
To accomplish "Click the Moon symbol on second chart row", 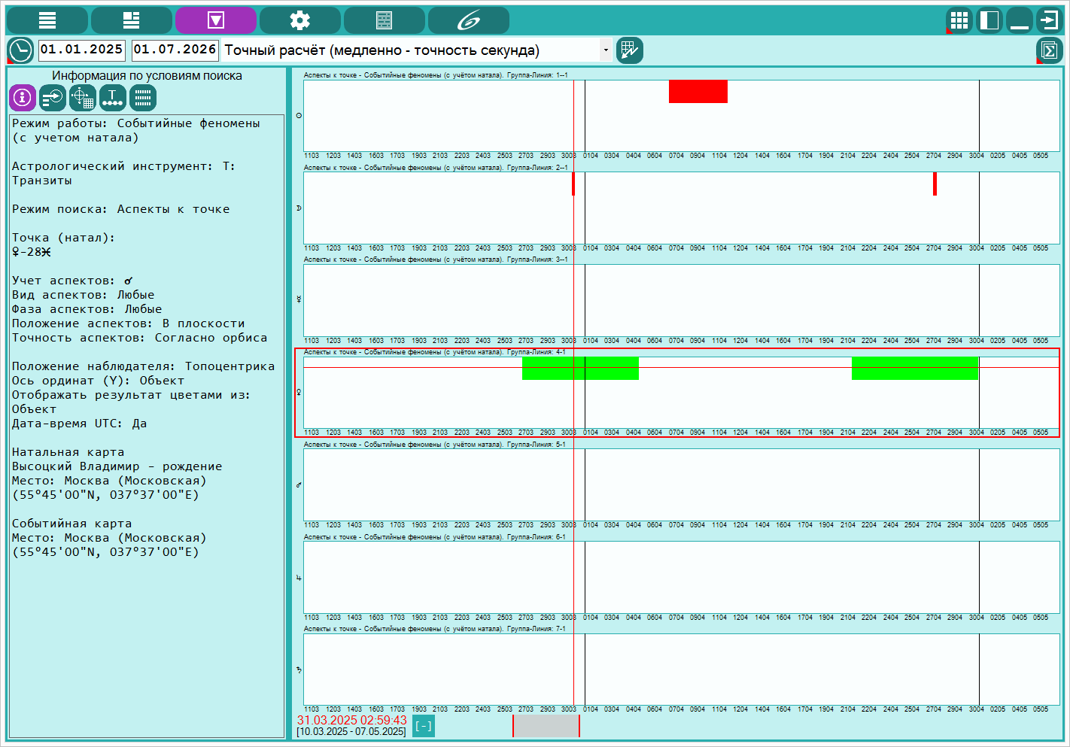I will pyautogui.click(x=299, y=208).
